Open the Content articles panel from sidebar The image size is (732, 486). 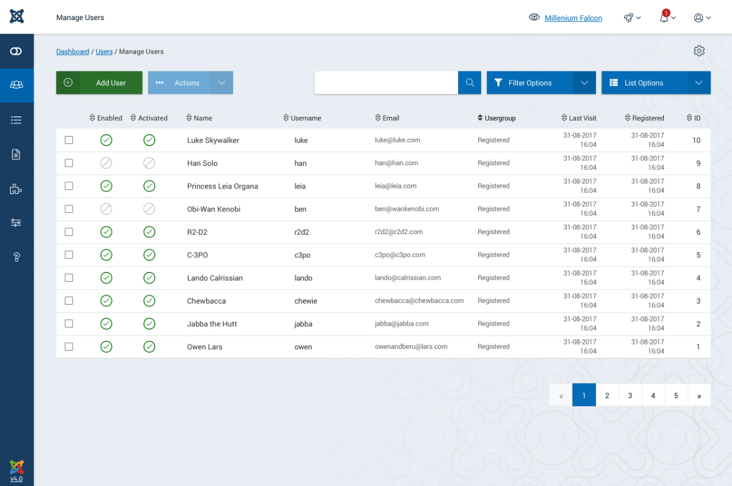[x=16, y=154]
